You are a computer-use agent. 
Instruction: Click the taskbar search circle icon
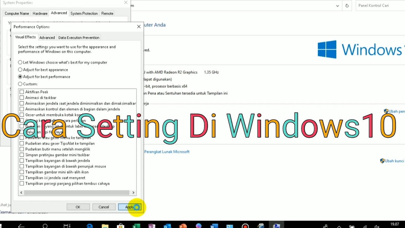click(45, 226)
